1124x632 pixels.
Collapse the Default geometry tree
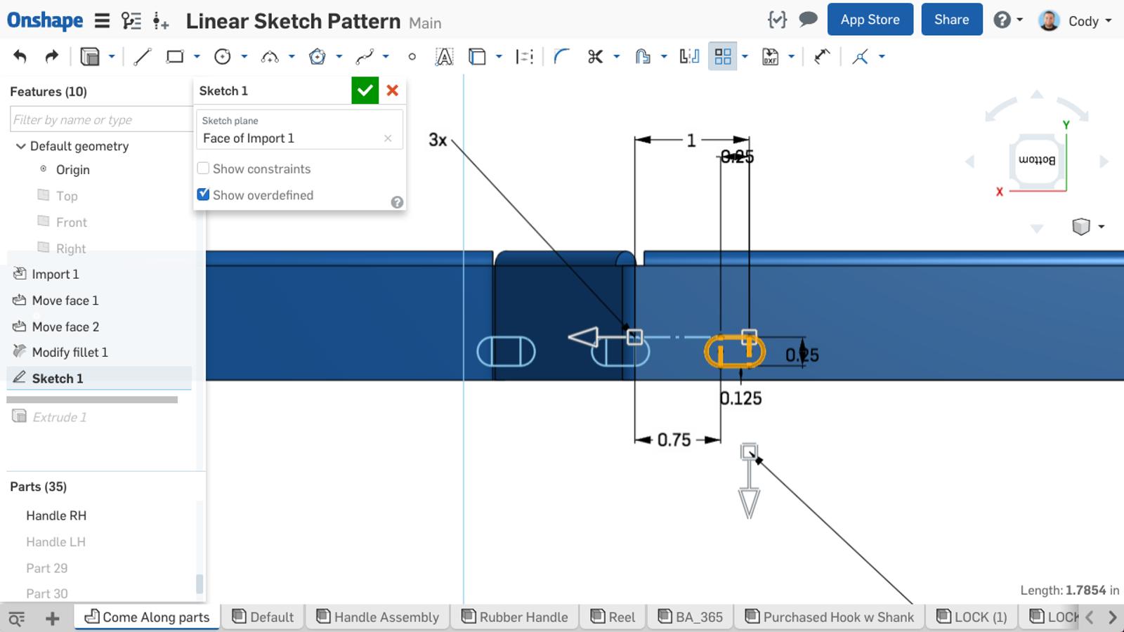coord(20,146)
